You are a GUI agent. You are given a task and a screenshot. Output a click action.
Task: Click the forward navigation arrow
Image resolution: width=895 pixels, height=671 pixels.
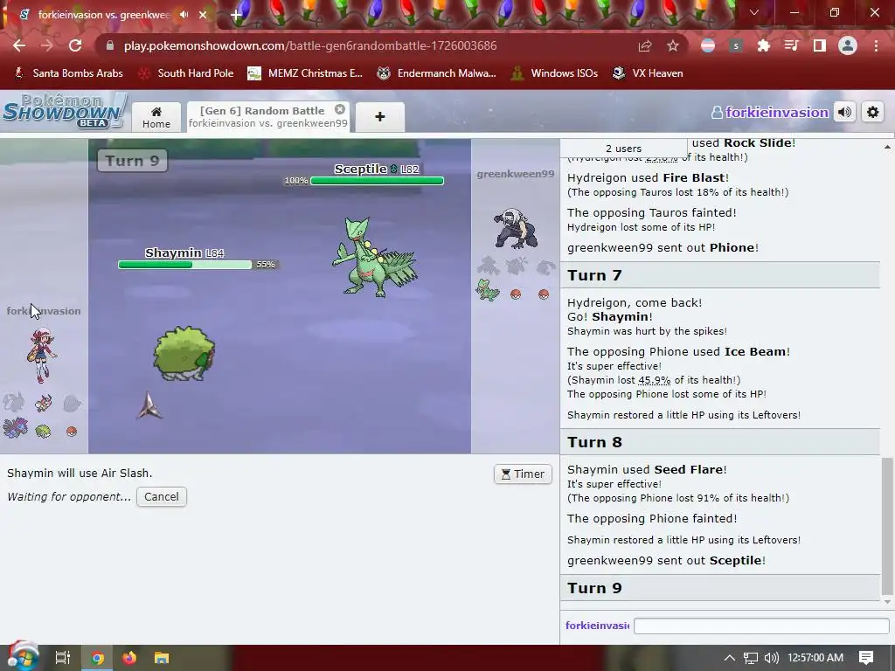pos(47,45)
